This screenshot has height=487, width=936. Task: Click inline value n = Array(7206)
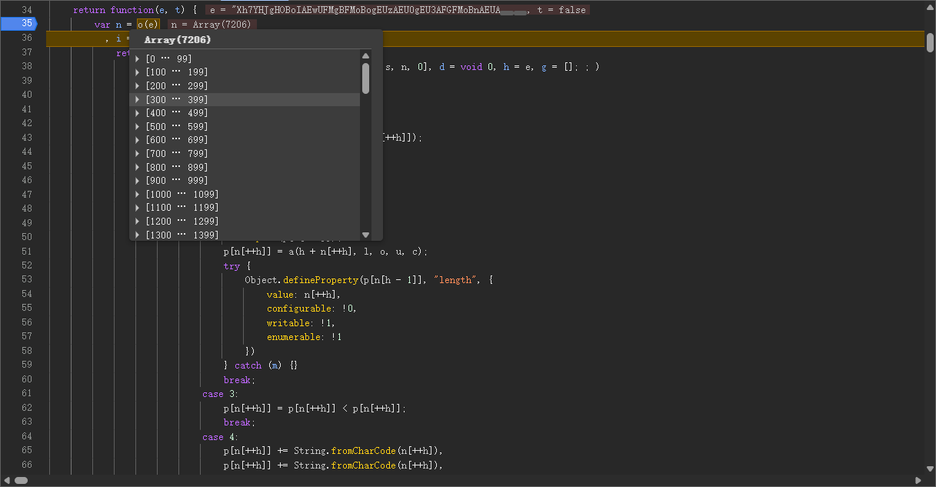[x=213, y=25]
